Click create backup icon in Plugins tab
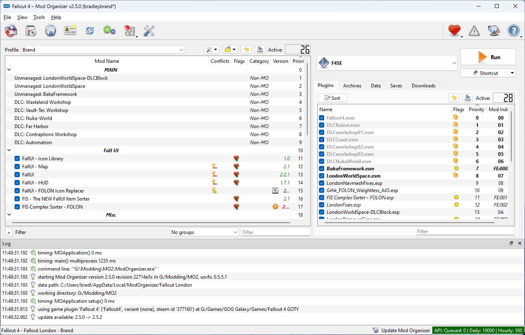525x335 pixels. 468,98
